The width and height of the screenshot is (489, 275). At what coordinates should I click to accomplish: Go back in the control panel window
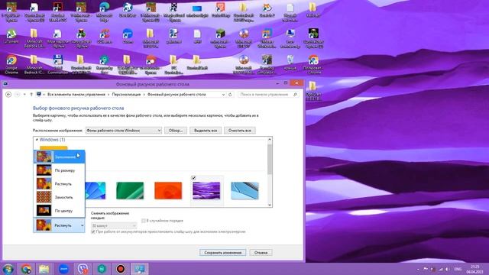click(8, 95)
